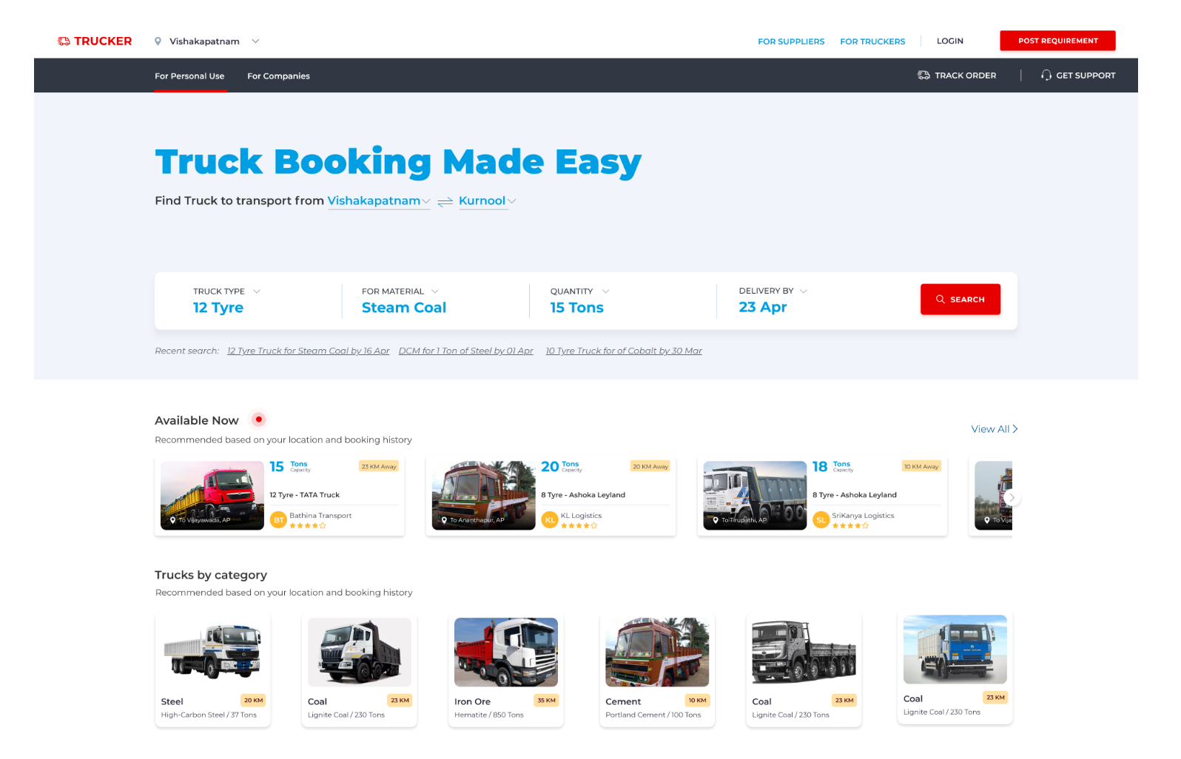The height and width of the screenshot is (759, 1181).
Task: Open the Delivery By date dropdown
Action: 803,291
